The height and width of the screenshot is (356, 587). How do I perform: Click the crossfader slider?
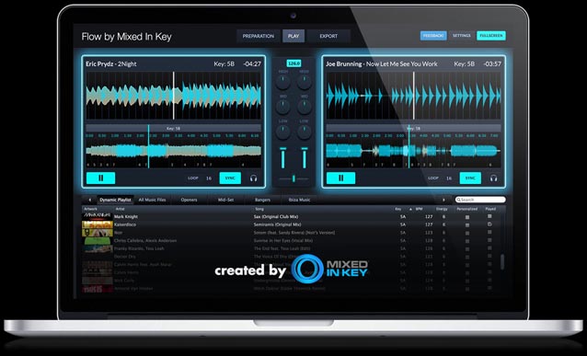pyautogui.click(x=293, y=179)
